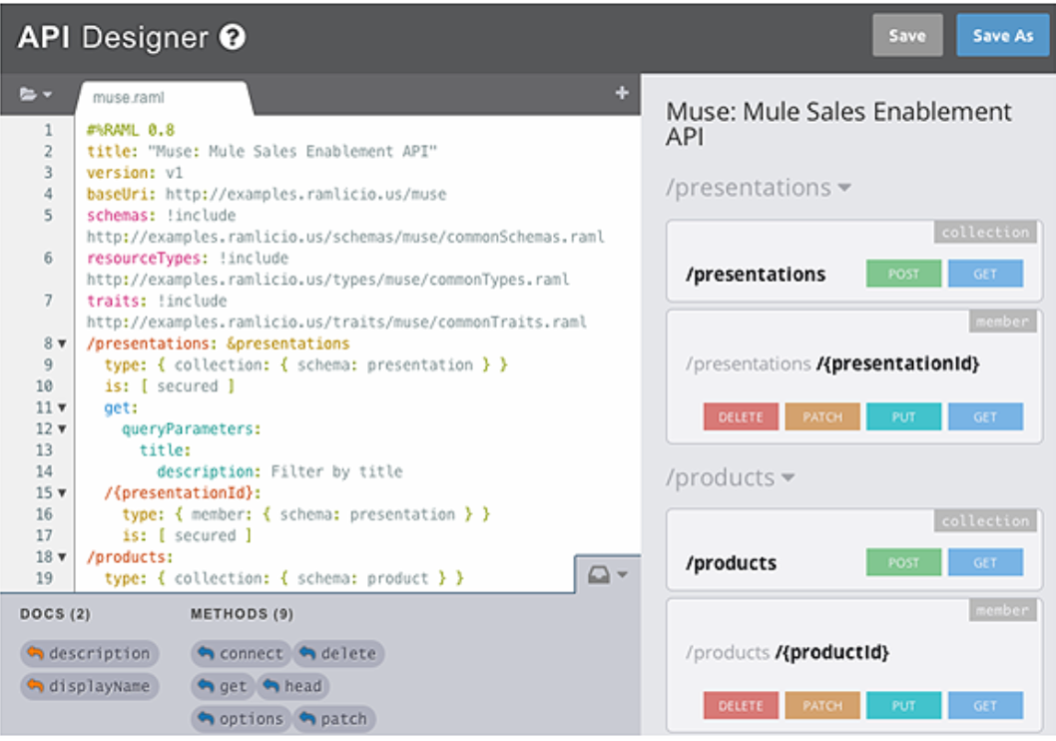
Task: Click the /{presentationId} resource name
Action: point(897,364)
